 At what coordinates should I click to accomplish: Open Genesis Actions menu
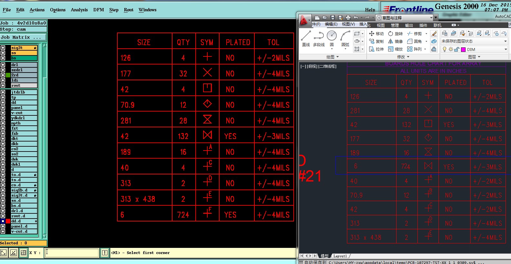pyautogui.click(x=37, y=10)
